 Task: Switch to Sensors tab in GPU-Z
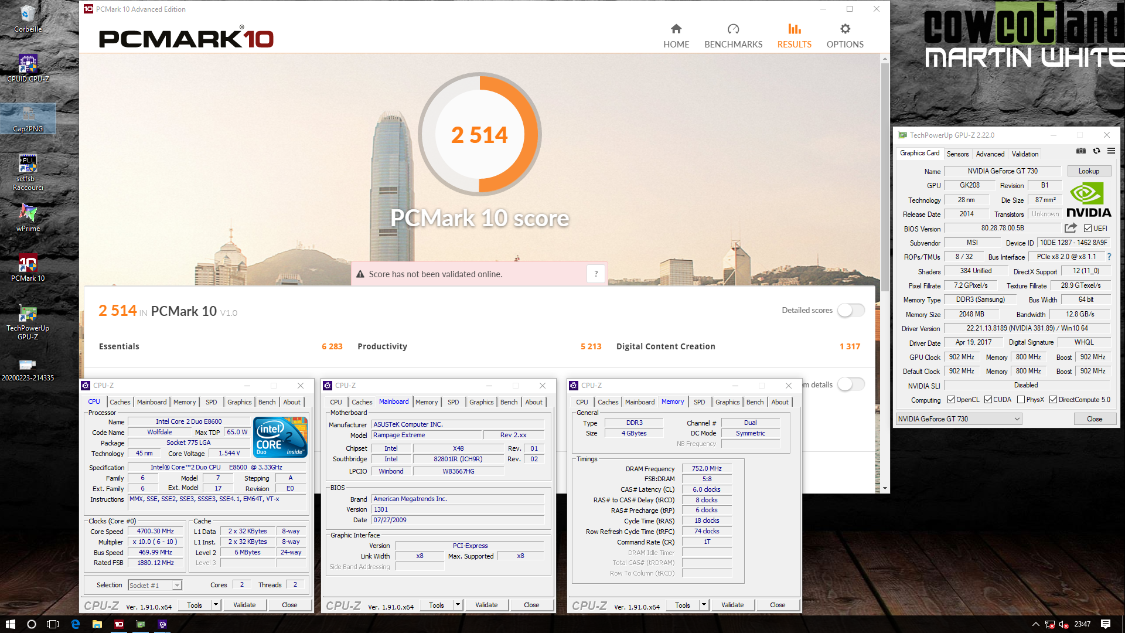(x=957, y=154)
